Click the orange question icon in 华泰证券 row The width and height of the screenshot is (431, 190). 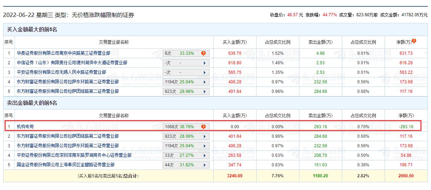(x=203, y=53)
